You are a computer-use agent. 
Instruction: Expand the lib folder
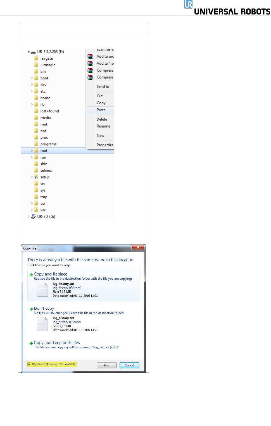coord(32,104)
